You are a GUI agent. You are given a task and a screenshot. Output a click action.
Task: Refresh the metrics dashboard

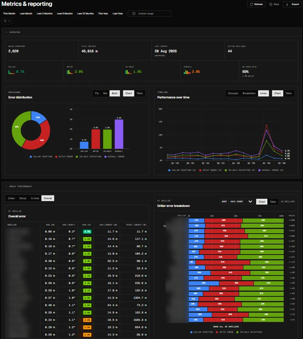click(x=256, y=4)
